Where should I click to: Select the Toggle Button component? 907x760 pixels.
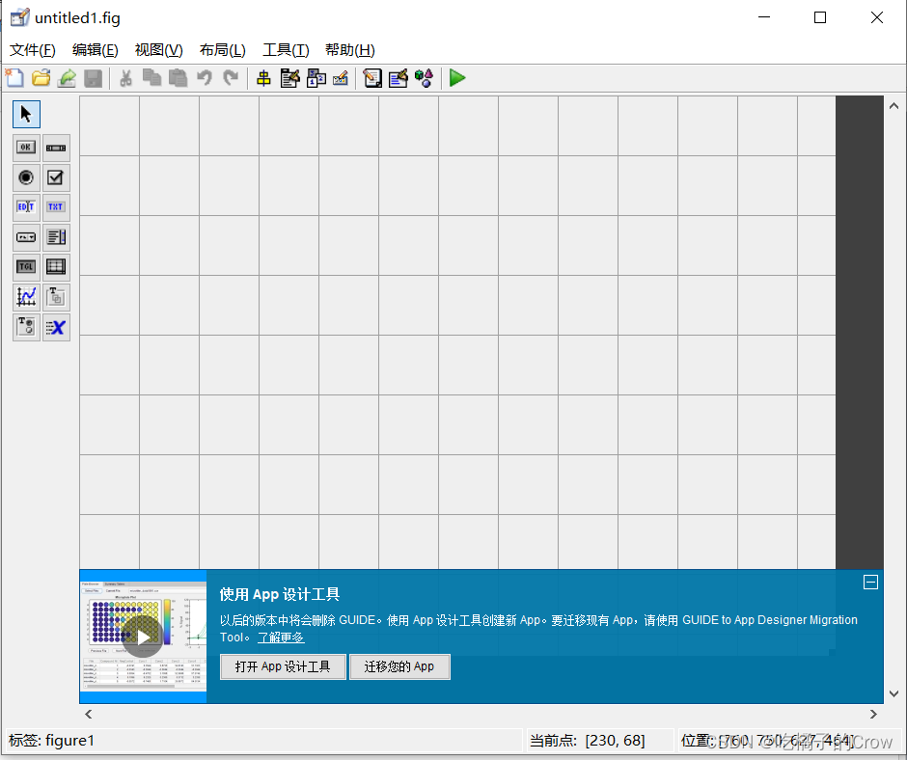[x=26, y=267]
